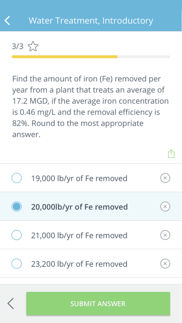
Task: Click the '19,000 lb/yr of Fe removed' label
Action: click(79, 178)
